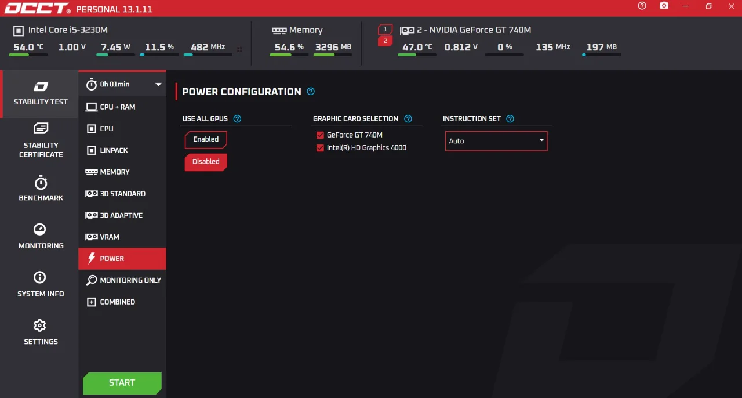Open the Stability Certificate section
Screen dimensions: 742x398
click(41, 140)
